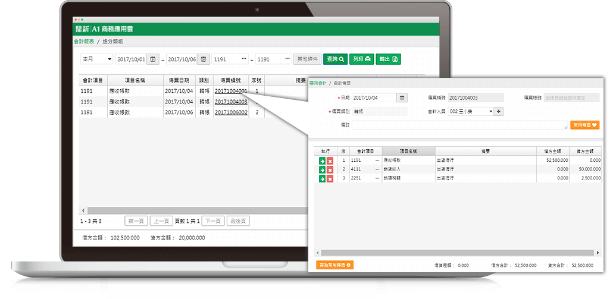Screen dimensions: 616x299
Task: Select 銷項稅額 item name cell
Action: pyautogui.click(x=408, y=178)
